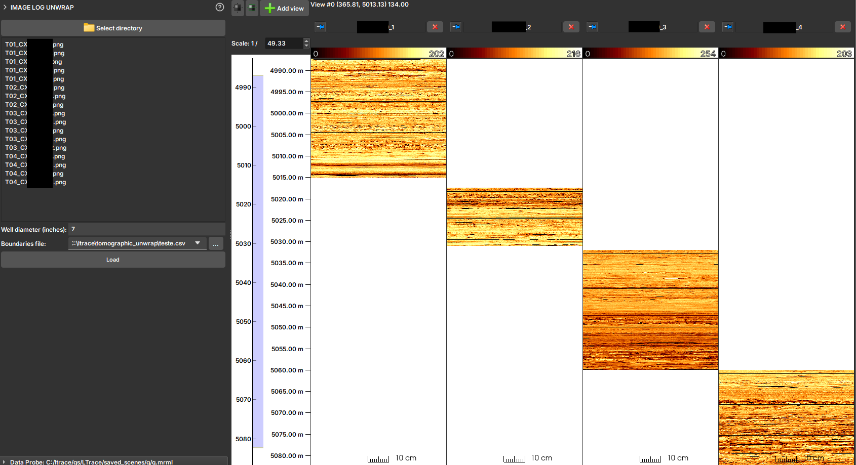Toggle the pin on the third image track

tap(592, 27)
